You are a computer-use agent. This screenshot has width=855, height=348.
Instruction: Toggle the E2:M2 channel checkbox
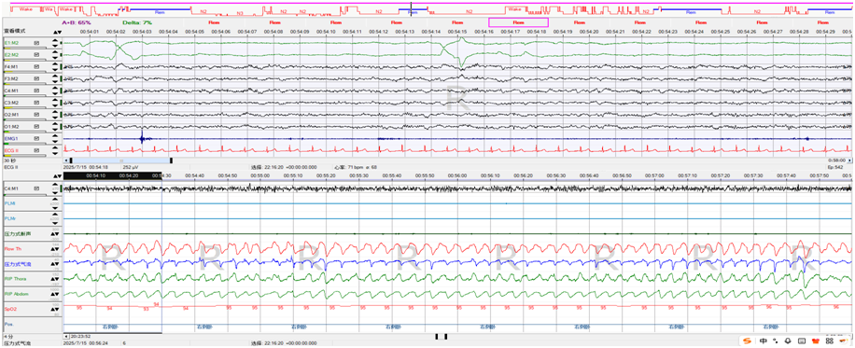tap(36, 54)
